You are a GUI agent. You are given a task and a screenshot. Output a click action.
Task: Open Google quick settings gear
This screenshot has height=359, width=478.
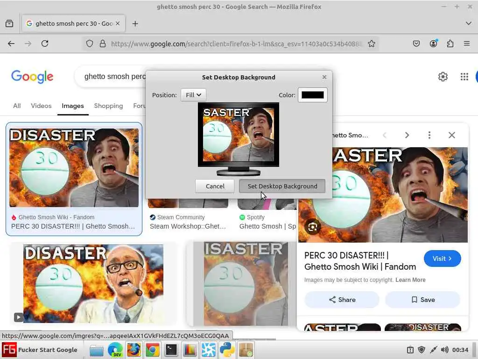click(x=443, y=76)
